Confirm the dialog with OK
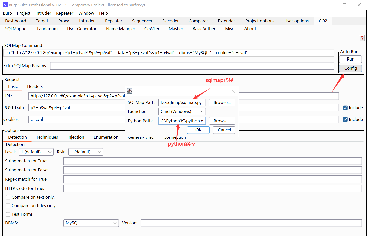Viewport: 367px width, 236px height. click(x=198, y=130)
